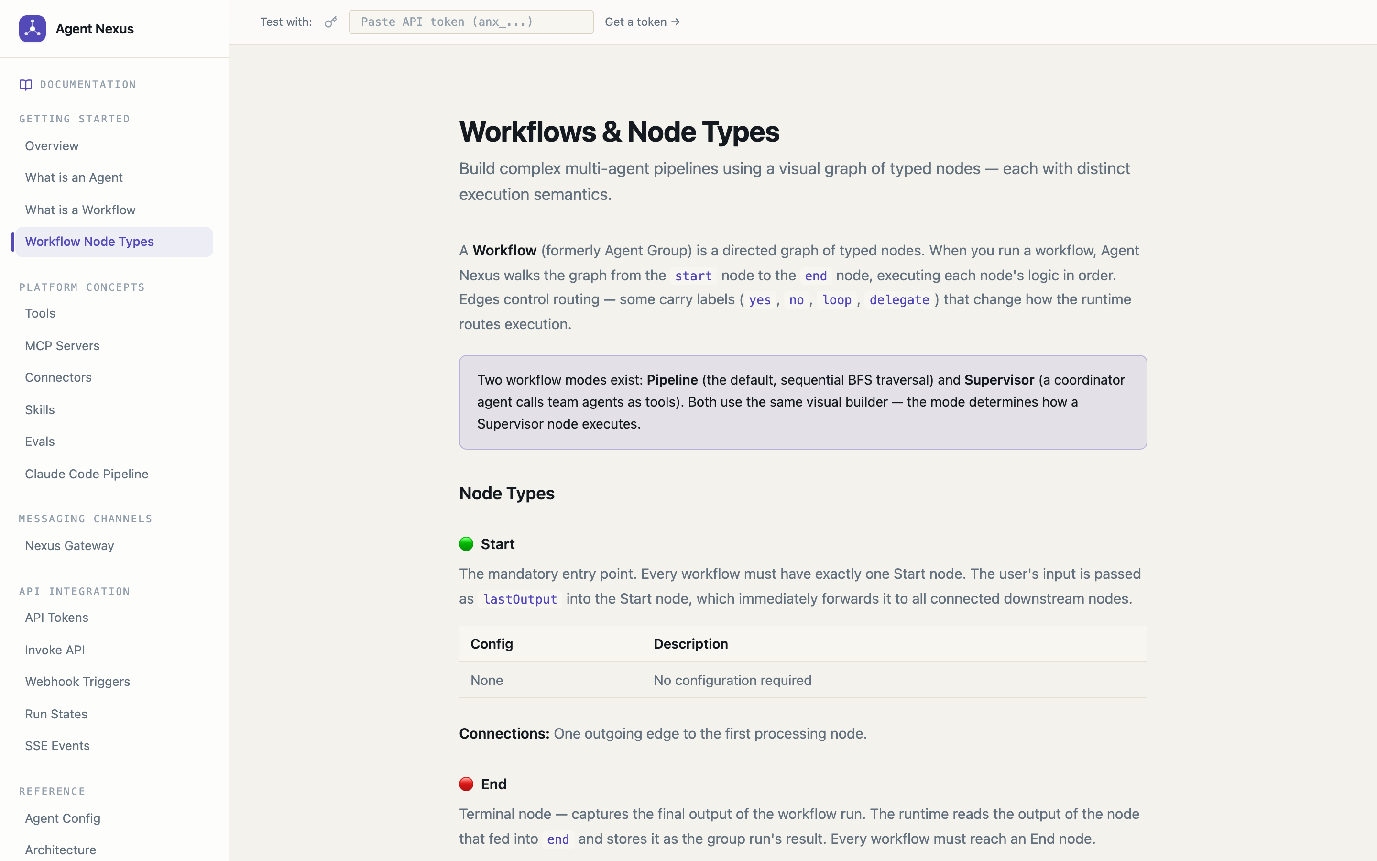Click the 'None' table cell
This screenshot has width=1377, height=861.
[487, 681]
